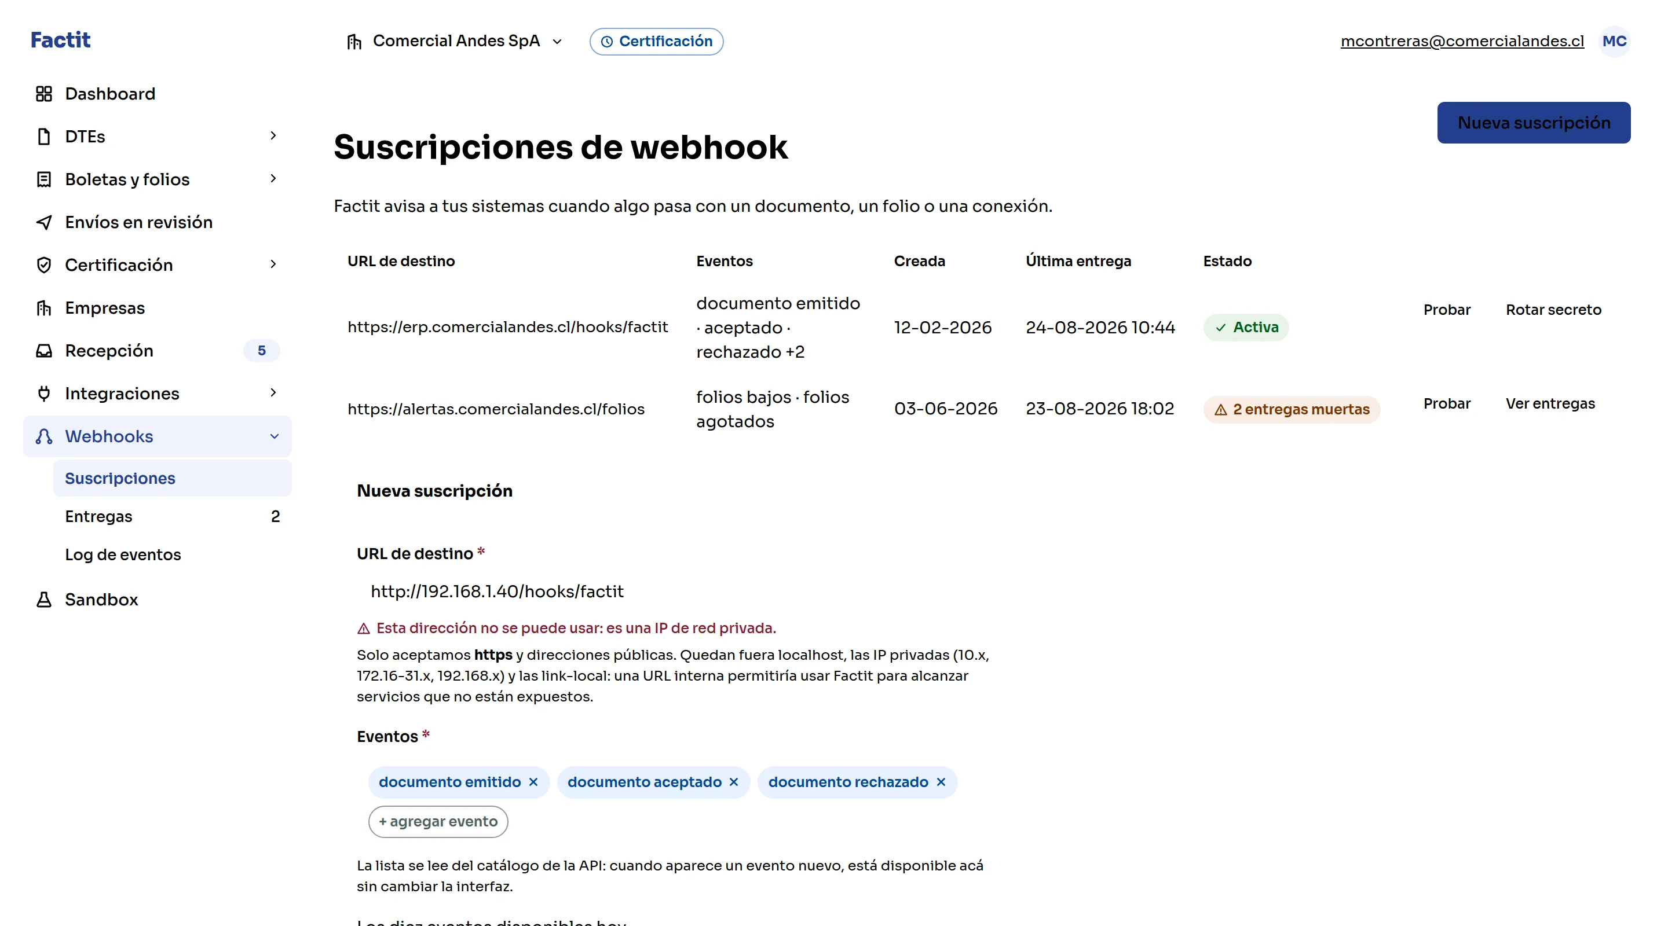Collapse the Webhooks menu chevron
Screen dimensions: 1668x926
(x=275, y=436)
